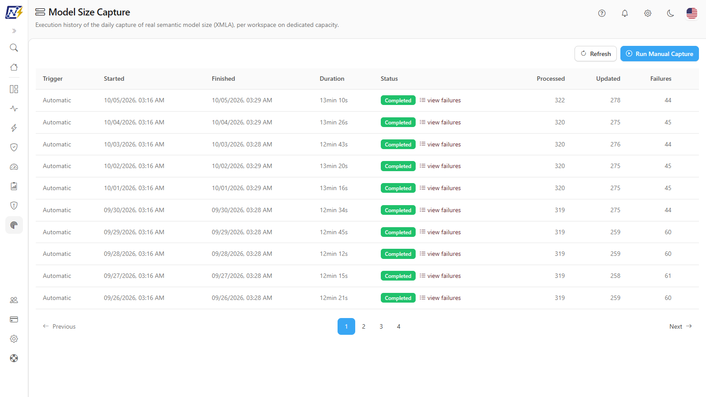Screen dimensions: 706x397
Task: Toggle dark mode with the moon icon
Action: click(x=671, y=13)
